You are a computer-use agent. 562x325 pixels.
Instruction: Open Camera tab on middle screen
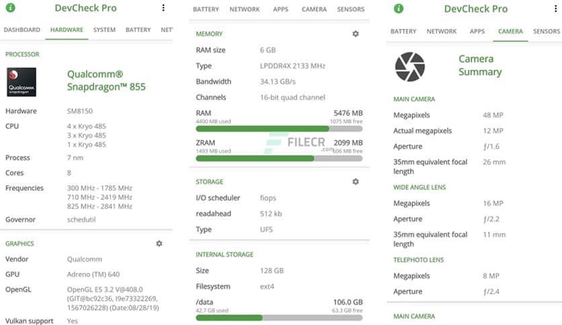click(x=315, y=9)
